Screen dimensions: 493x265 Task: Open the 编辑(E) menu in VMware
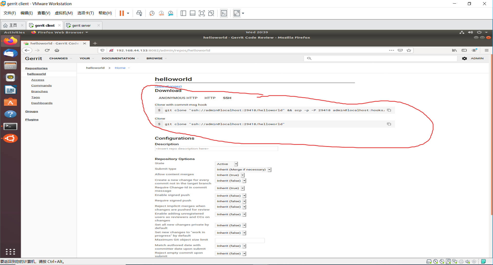[27, 13]
